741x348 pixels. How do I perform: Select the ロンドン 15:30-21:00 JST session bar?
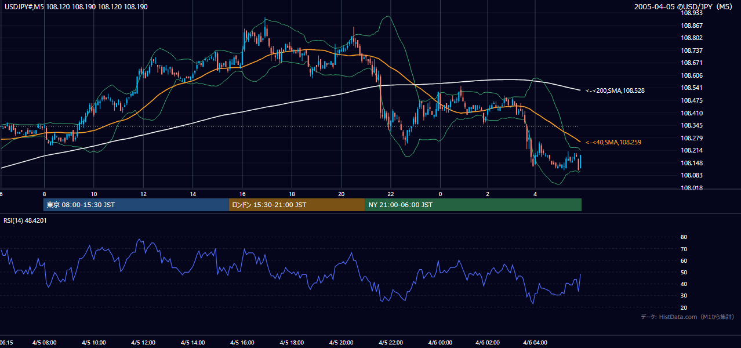(297, 205)
